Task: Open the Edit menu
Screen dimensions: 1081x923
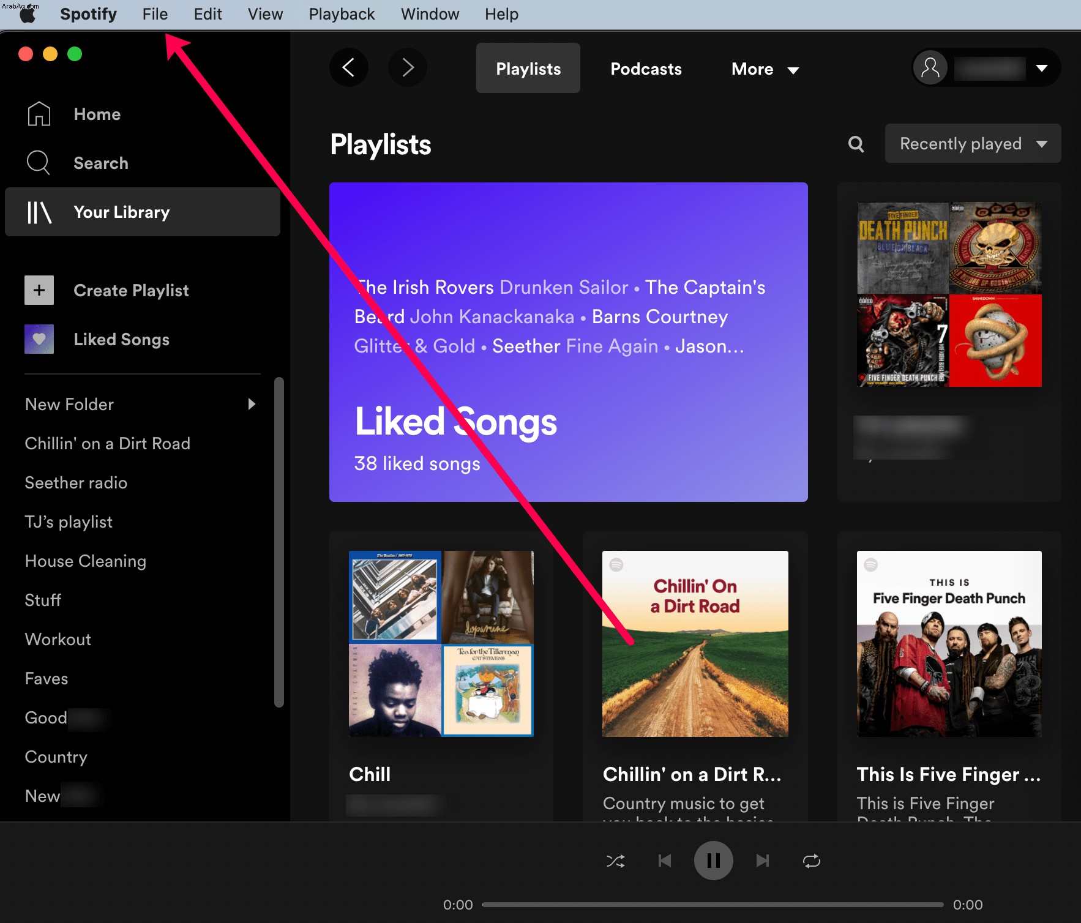Action: tap(208, 14)
